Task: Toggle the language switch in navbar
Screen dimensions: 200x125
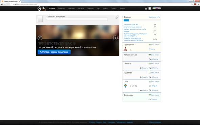Action: pos(157,8)
